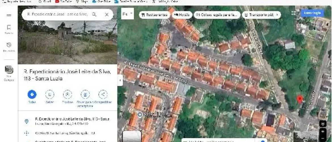The image size is (332, 142).
Task: Click the blue sign-in button
Action: 312,13
